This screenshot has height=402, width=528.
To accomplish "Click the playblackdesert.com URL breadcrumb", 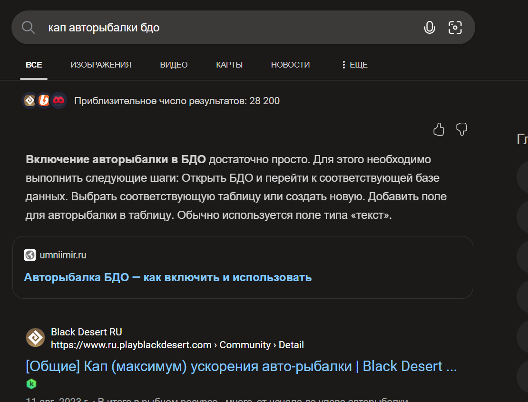I will point(131,345).
